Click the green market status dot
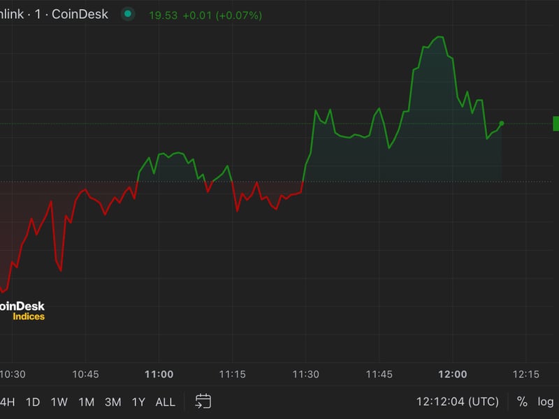559x419 pixels. pyautogui.click(x=127, y=14)
